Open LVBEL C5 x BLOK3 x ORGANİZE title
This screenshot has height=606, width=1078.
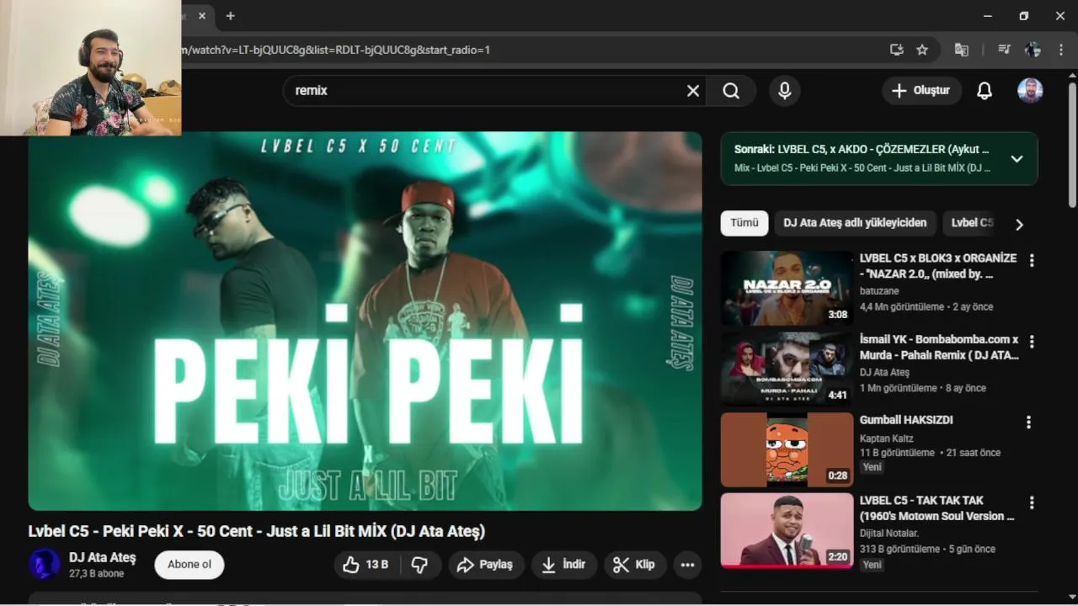(938, 266)
